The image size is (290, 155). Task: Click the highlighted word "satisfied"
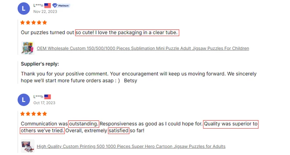click(x=118, y=131)
